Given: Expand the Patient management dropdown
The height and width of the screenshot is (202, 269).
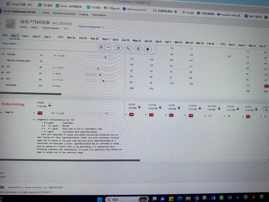Looking at the screenshot, I should click(x=92, y=27).
